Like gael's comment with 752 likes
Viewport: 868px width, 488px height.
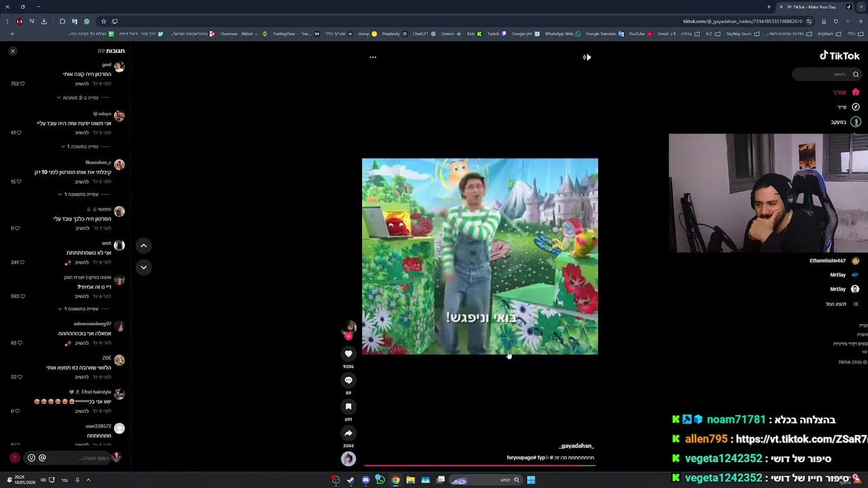pyautogui.click(x=22, y=83)
